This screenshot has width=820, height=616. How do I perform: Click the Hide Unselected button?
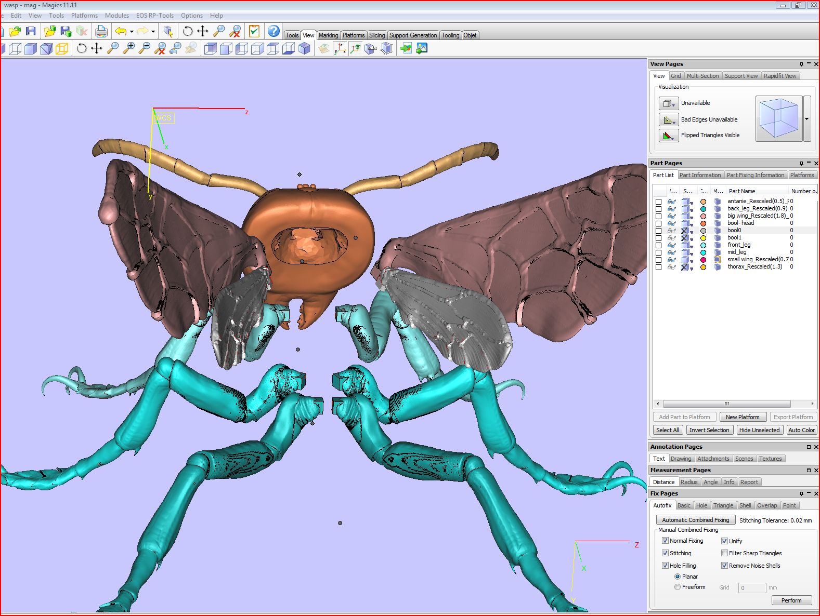click(759, 430)
